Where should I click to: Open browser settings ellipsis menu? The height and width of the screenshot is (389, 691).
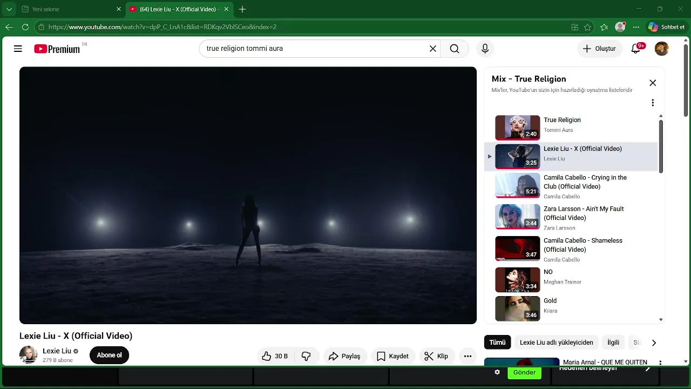click(x=636, y=27)
